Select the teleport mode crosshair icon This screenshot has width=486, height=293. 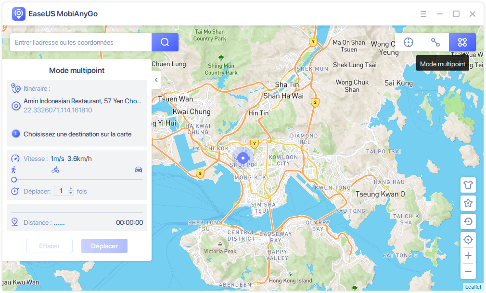pos(409,42)
